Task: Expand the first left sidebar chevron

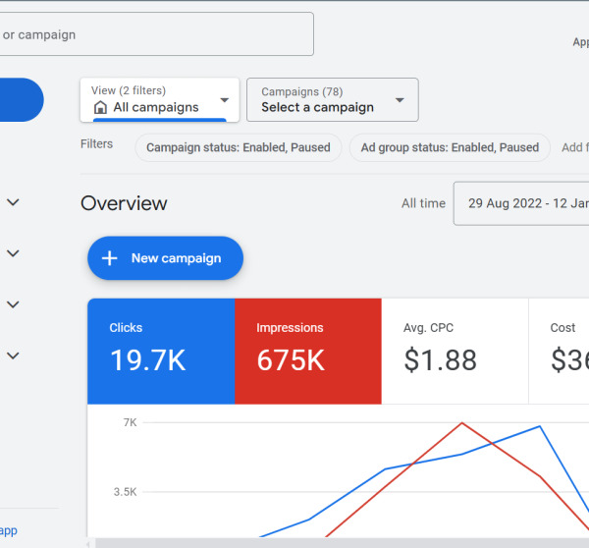Action: (14, 202)
